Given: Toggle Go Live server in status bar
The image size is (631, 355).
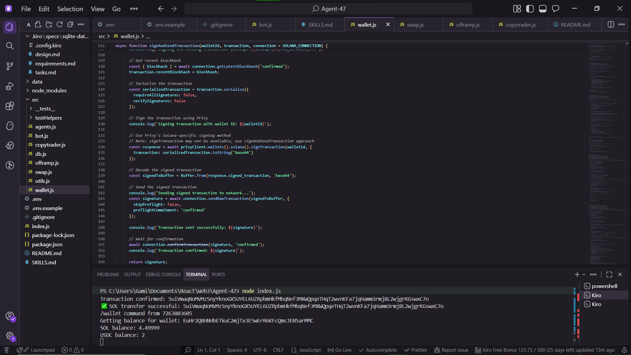Looking at the screenshot, I should 339,350.
